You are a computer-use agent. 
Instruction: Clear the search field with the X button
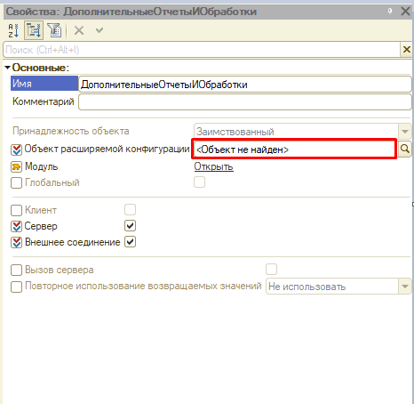[x=407, y=50]
